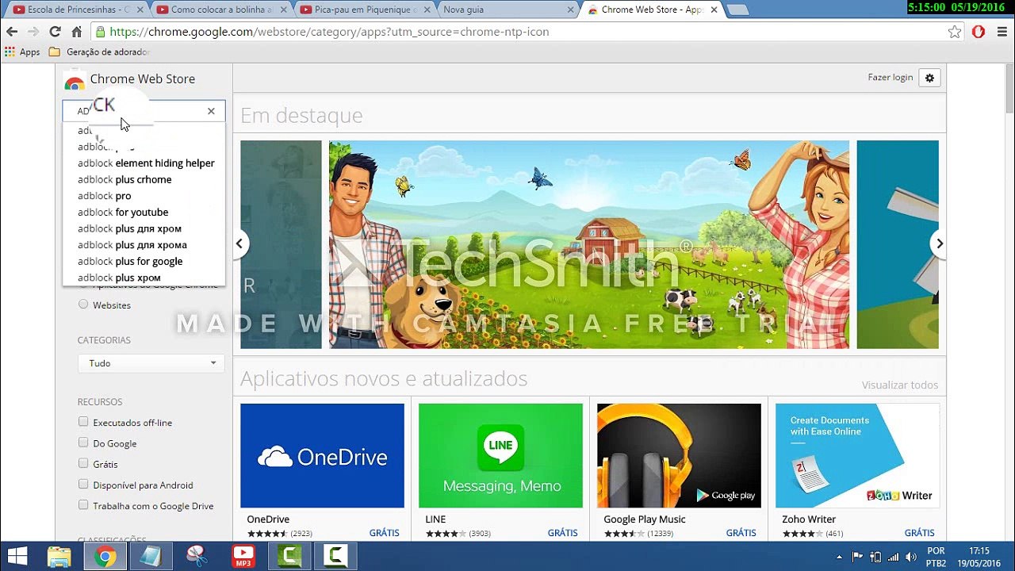Open the browser home page icon
The width and height of the screenshot is (1015, 571).
pos(77,32)
